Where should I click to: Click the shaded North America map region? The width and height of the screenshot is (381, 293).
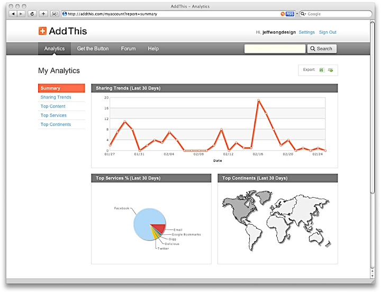click(239, 208)
